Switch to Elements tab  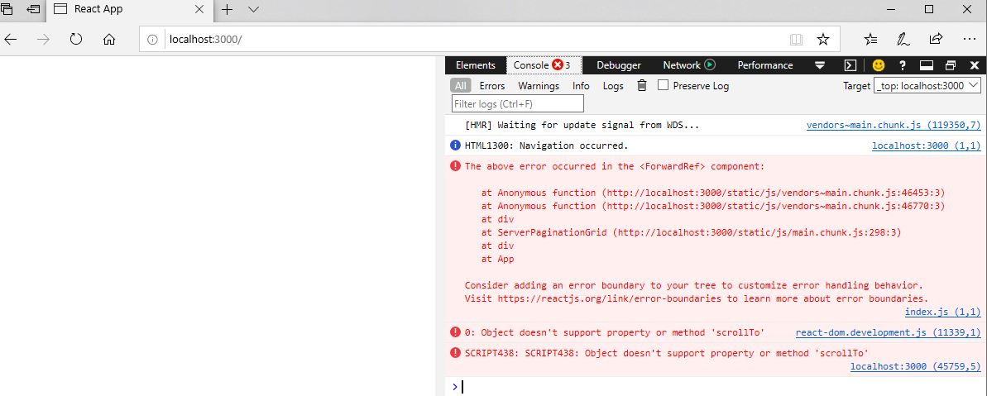[475, 64]
